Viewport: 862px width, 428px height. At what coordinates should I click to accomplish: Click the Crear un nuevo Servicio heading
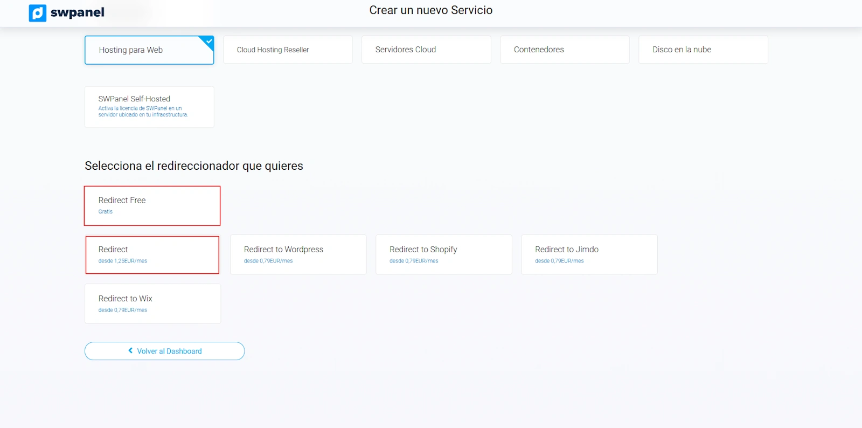(x=430, y=10)
